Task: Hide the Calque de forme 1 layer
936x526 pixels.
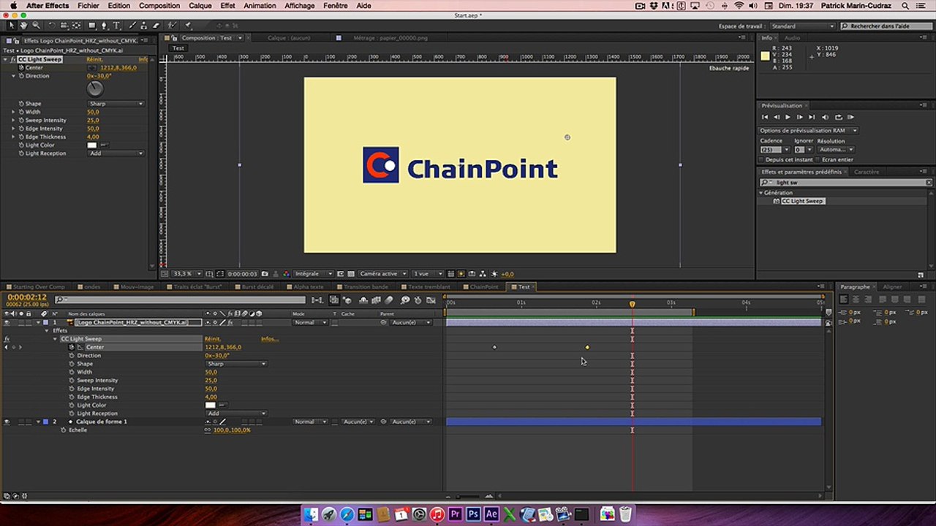Action: (x=7, y=422)
